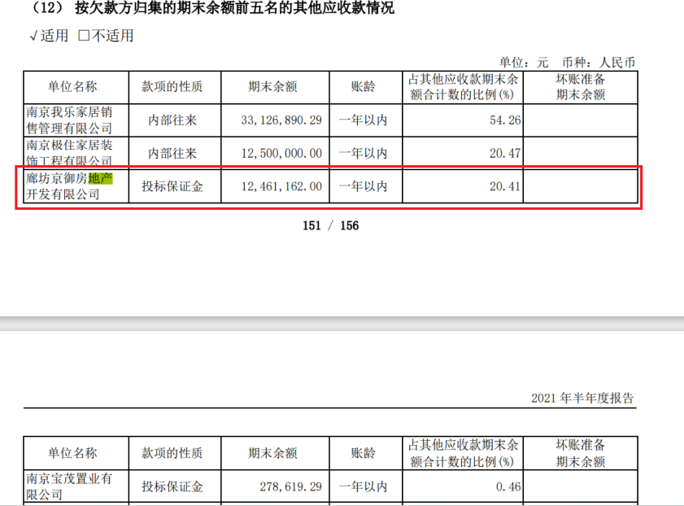Screen dimensions: 684x506
Task: Select 一年以内 in the 278,619.29 row
Action: 363,486
